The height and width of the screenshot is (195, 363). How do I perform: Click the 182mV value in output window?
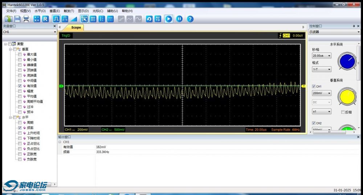pos(101,147)
